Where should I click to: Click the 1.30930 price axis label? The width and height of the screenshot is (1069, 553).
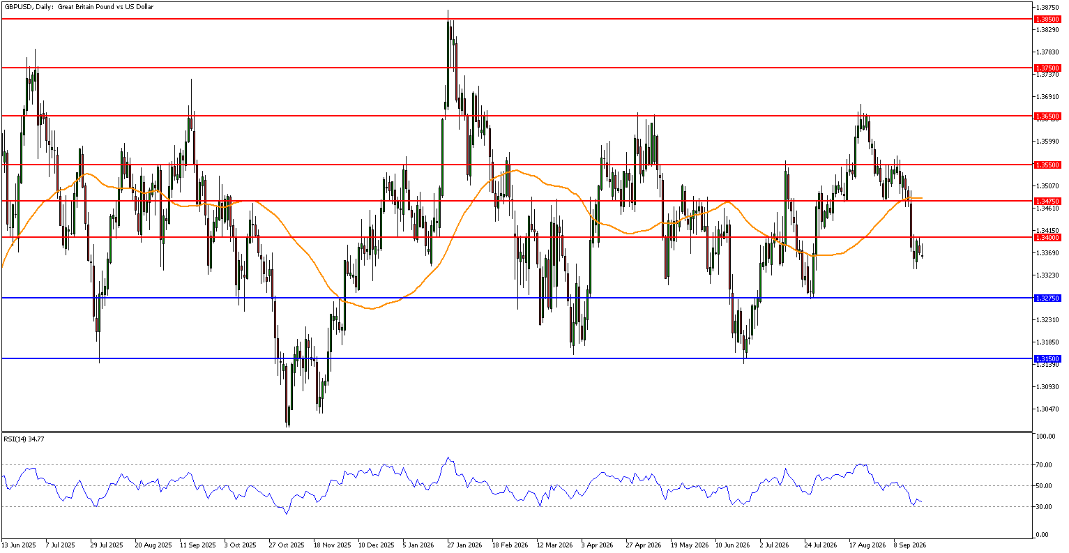pyautogui.click(x=1047, y=386)
